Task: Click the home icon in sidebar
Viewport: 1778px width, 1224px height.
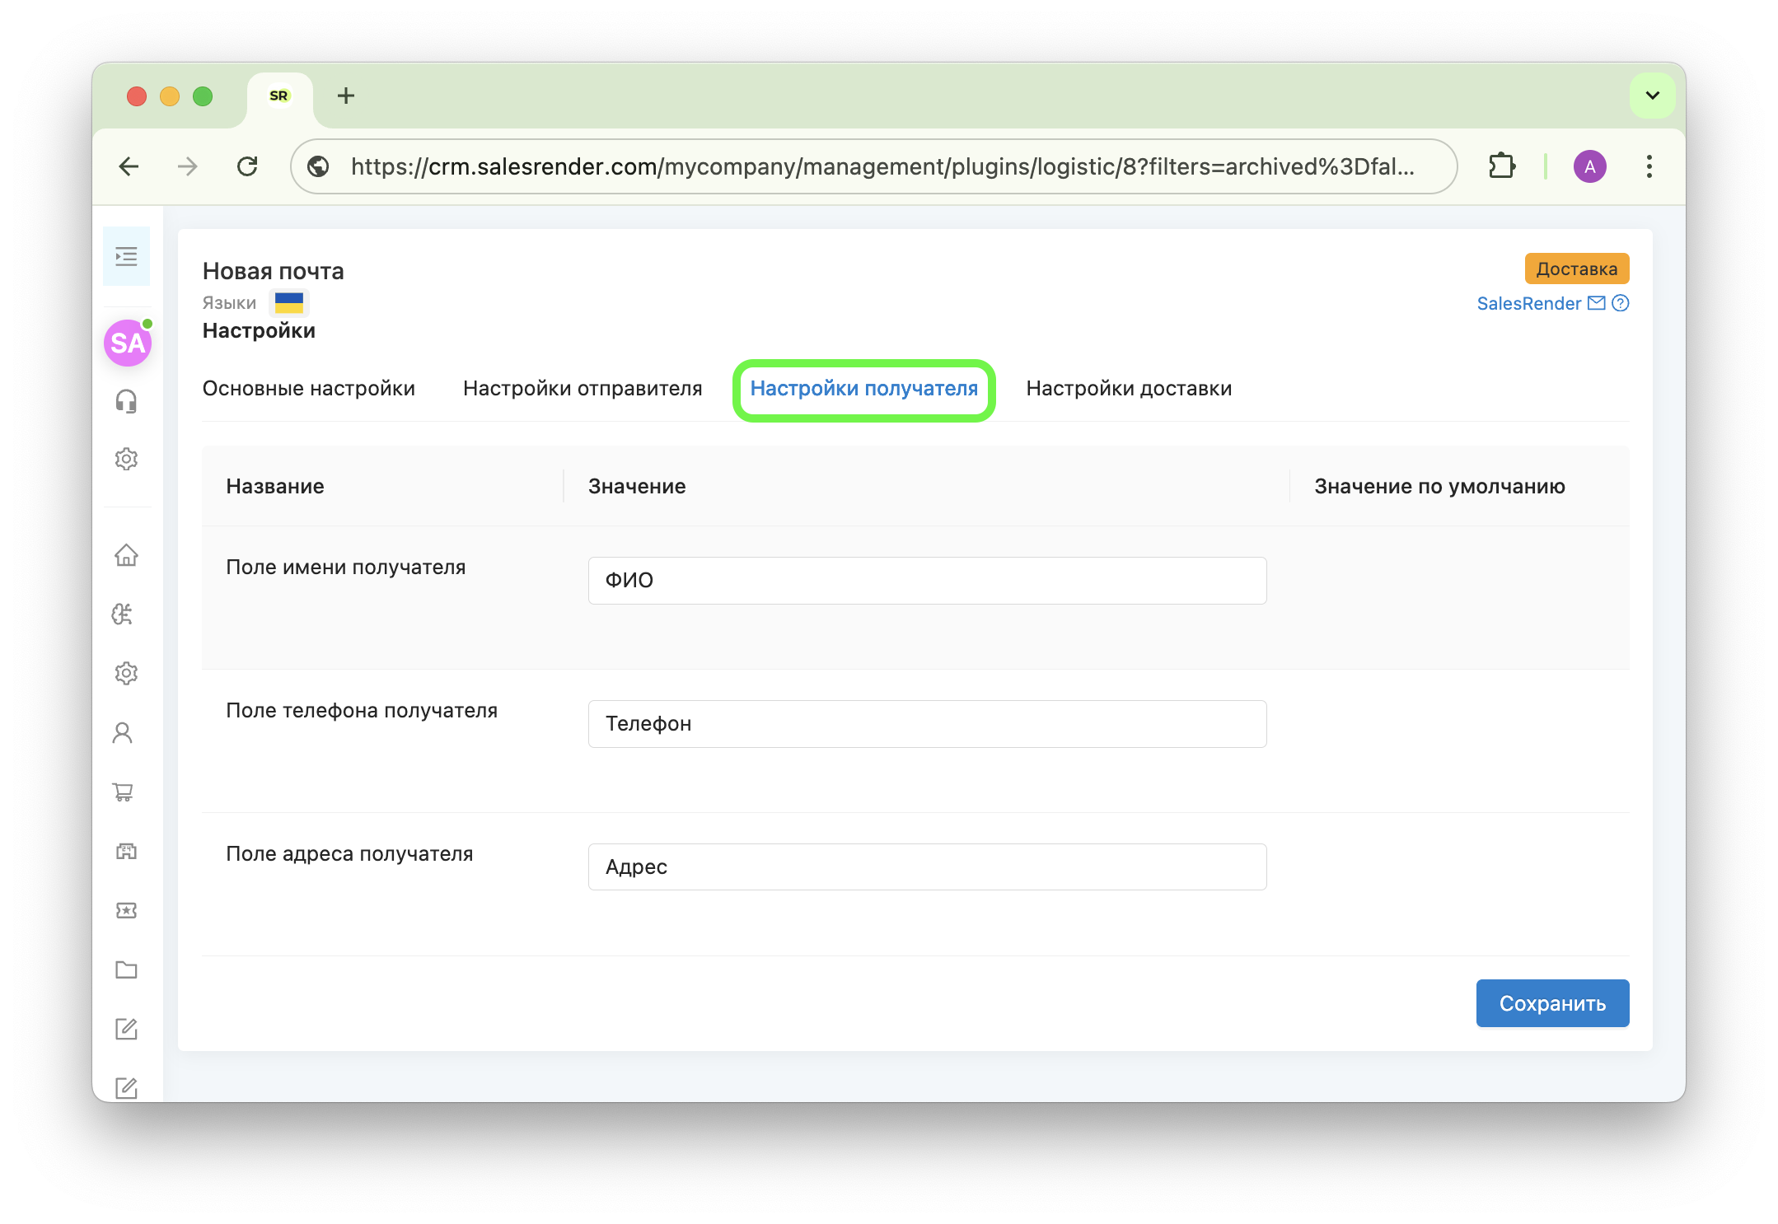Action: point(126,555)
